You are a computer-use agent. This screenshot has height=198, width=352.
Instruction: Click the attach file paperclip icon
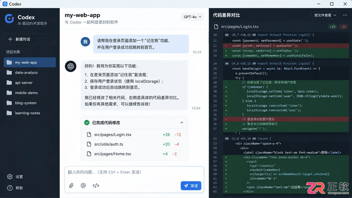(x=71, y=186)
